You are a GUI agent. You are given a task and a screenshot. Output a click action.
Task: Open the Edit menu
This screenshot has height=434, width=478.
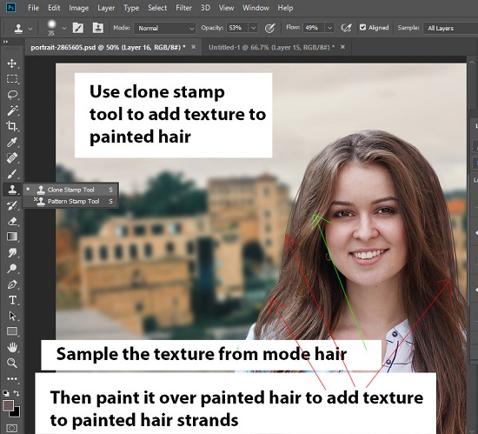[54, 8]
